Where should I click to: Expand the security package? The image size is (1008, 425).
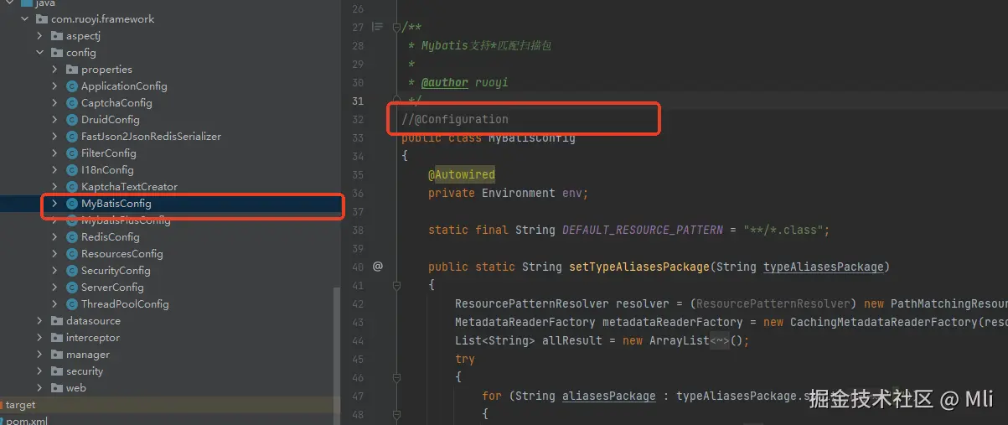point(40,371)
